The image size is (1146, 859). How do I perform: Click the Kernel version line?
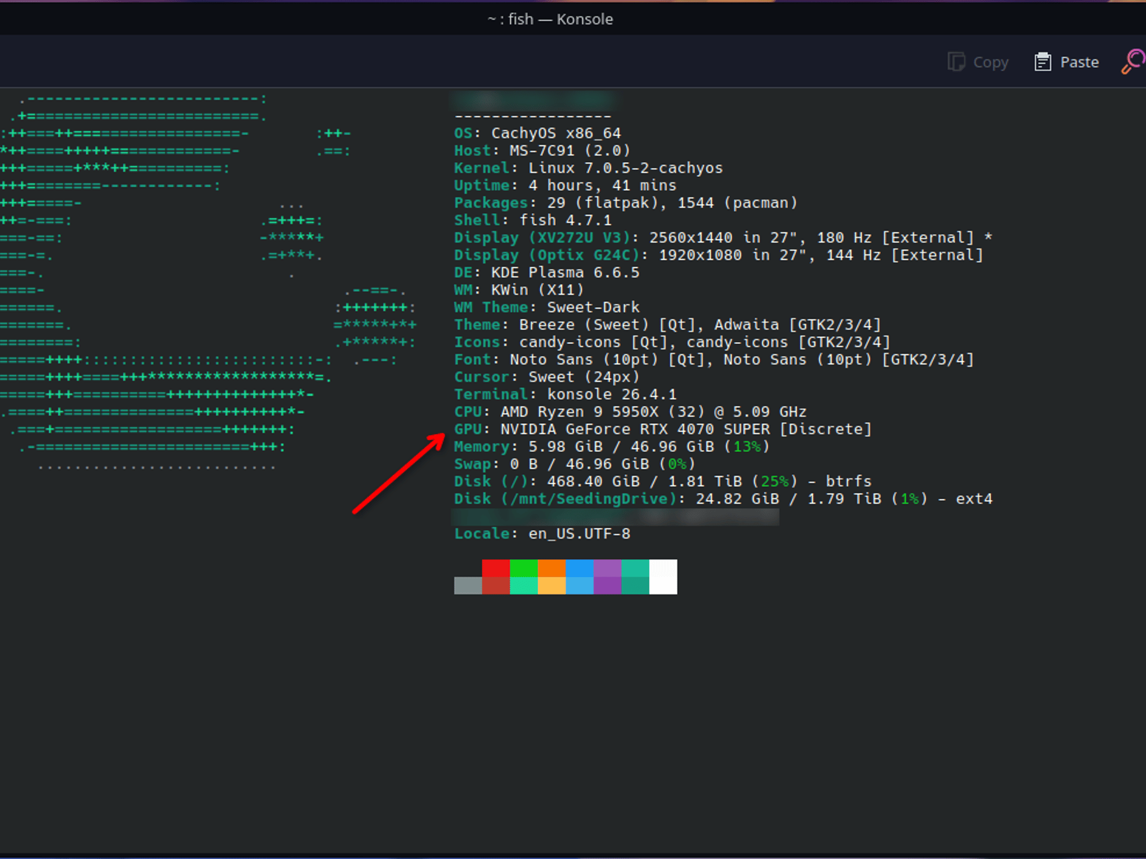click(x=588, y=168)
